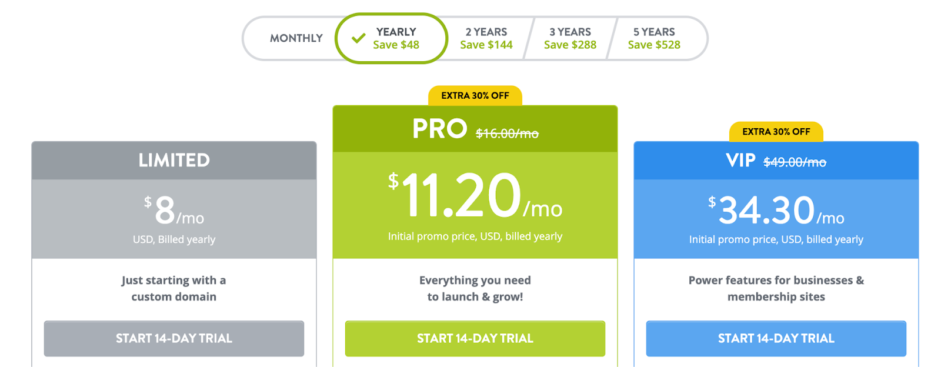Select the 3 Years Save $288 option
This screenshot has height=367, width=941.
[x=570, y=38]
